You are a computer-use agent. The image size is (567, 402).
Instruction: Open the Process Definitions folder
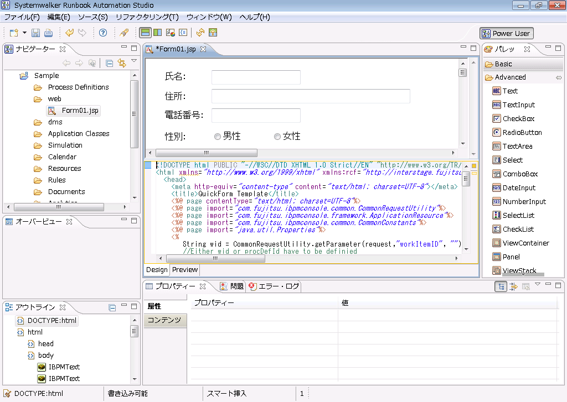[71, 87]
